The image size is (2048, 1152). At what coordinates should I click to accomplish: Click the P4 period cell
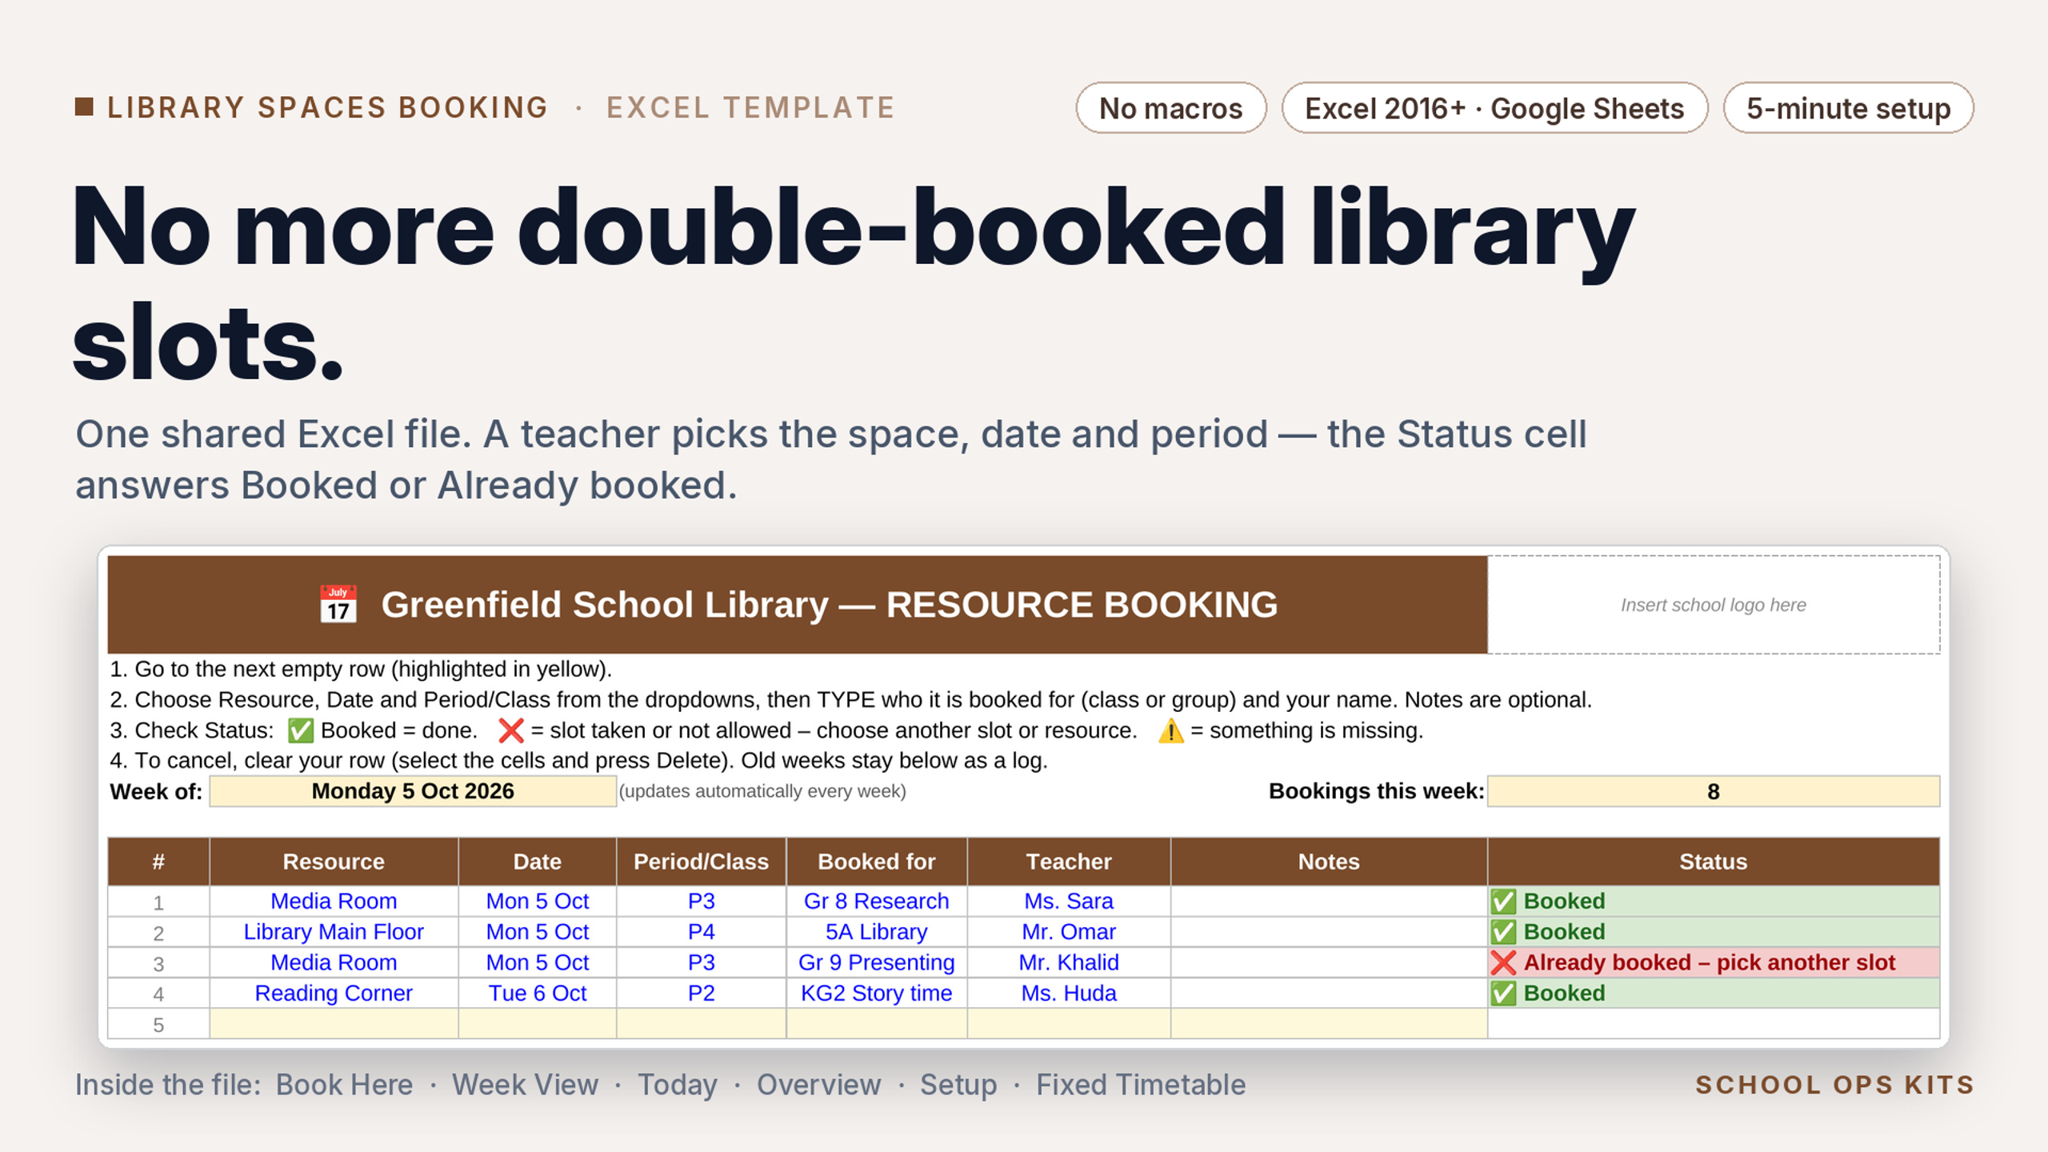pyautogui.click(x=702, y=932)
